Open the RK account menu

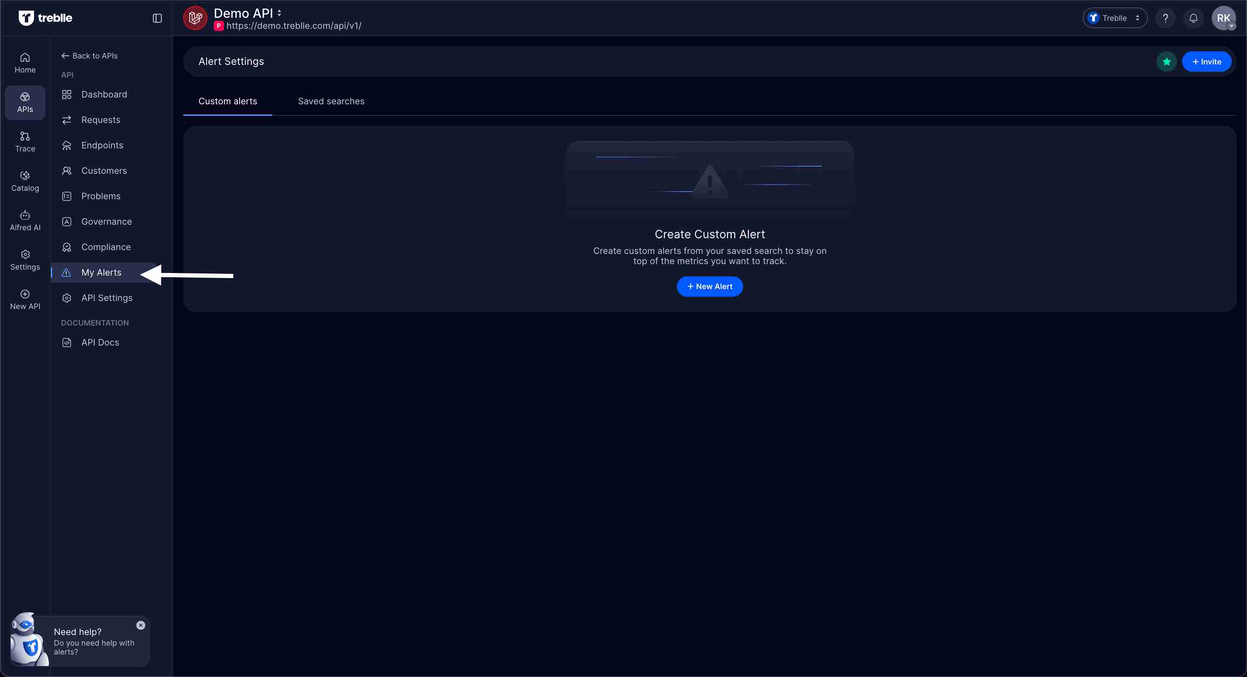(x=1224, y=18)
